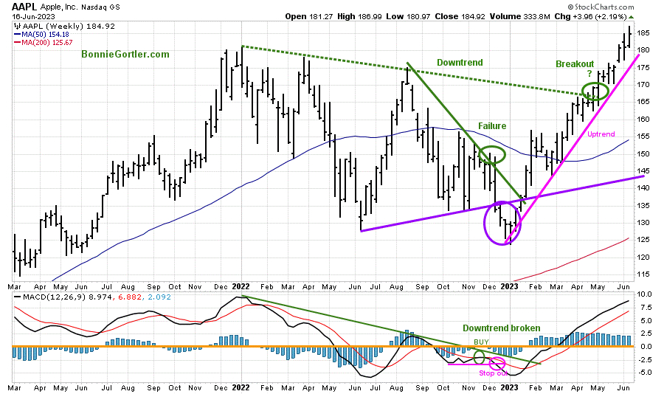The height and width of the screenshot is (394, 664).
Task: Click the MA(50) 154.18 legend entry
Action: 41,35
